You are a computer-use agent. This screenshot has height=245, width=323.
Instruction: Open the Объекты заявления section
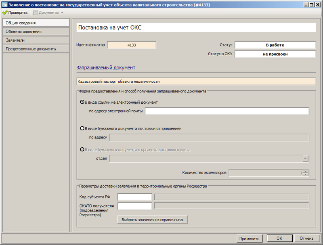point(36,31)
